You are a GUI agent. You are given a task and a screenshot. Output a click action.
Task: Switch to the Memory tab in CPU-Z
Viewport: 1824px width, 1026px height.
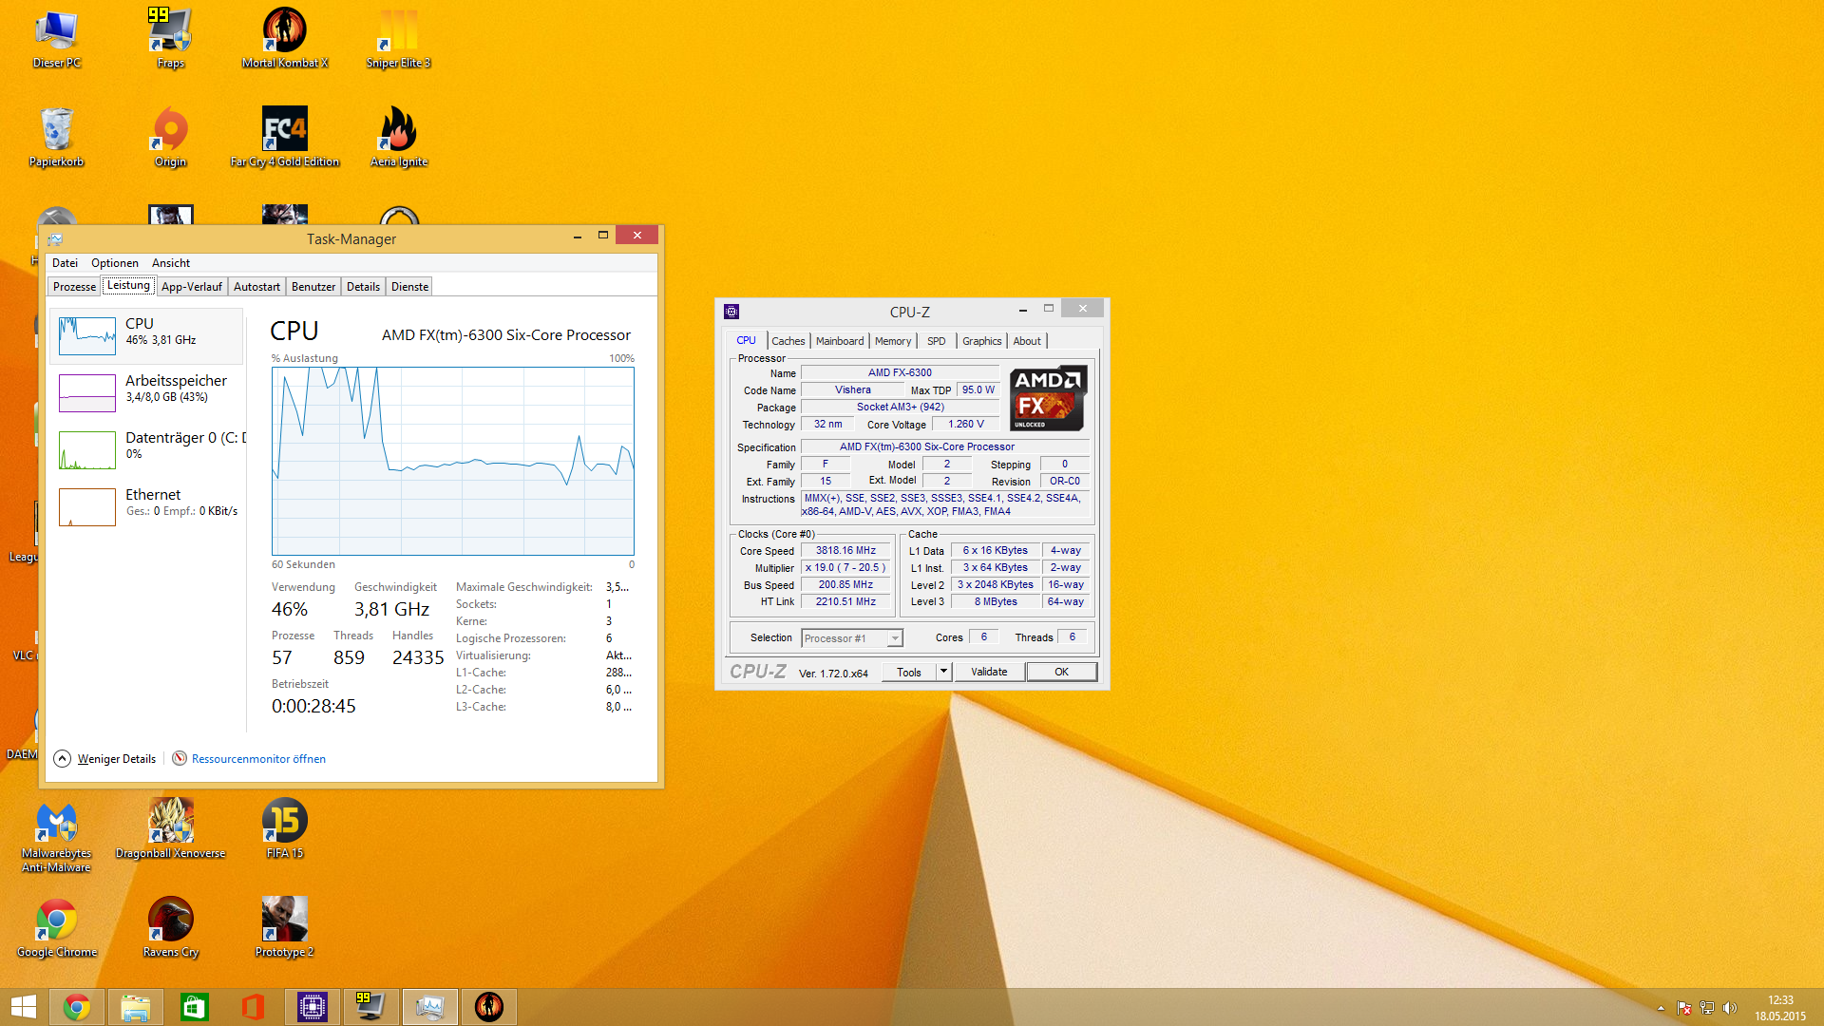(892, 341)
